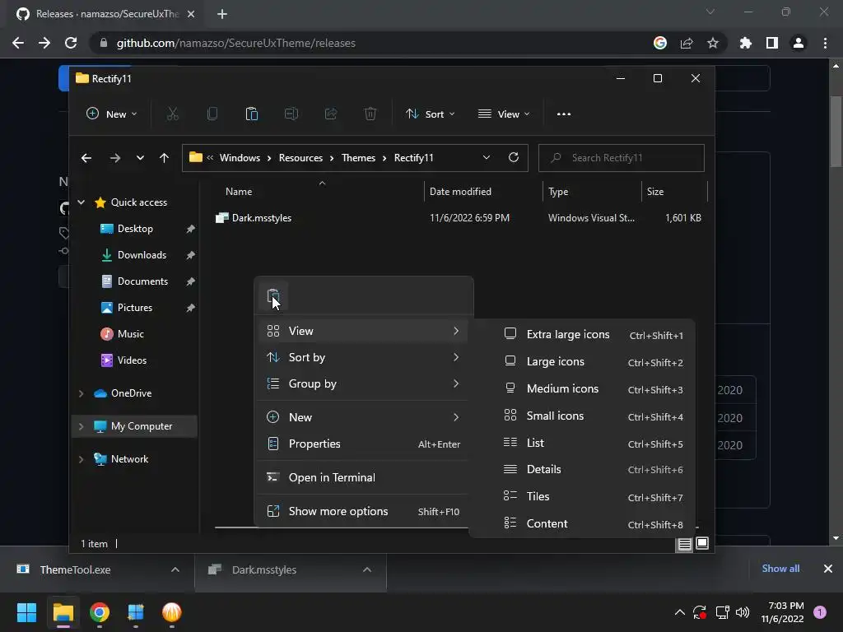Open File Explorer from taskbar

[63, 612]
